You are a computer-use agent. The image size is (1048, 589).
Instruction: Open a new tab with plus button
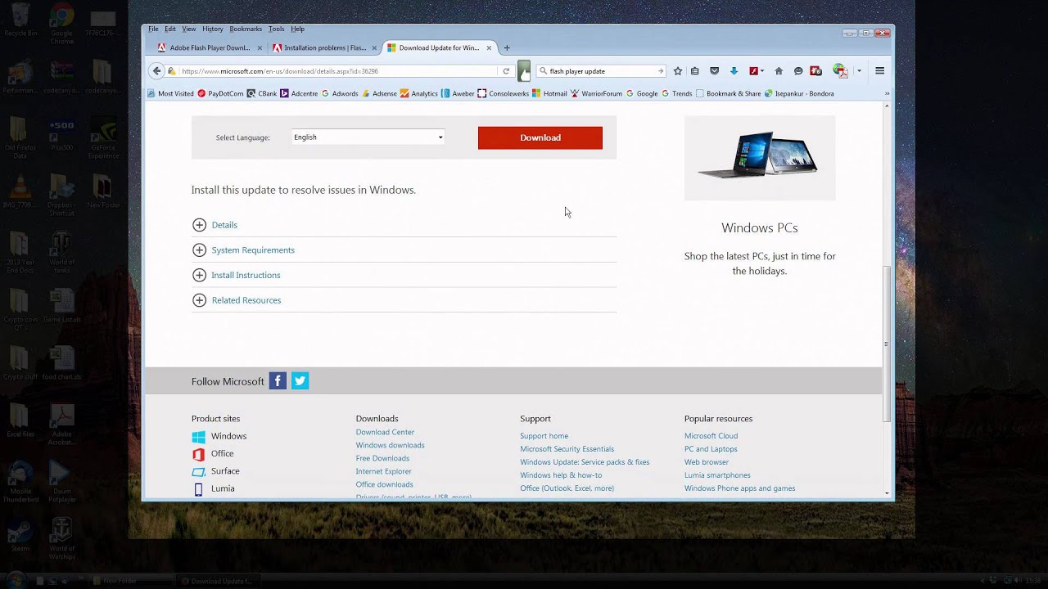(507, 47)
